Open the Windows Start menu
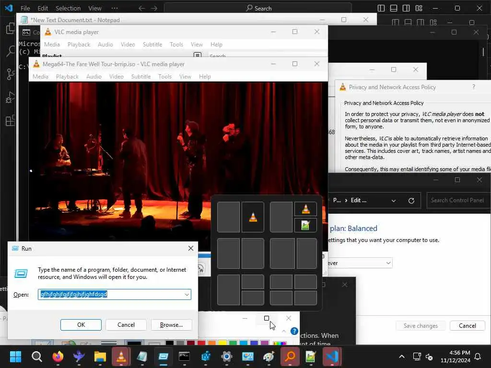491x368 pixels. click(x=15, y=356)
